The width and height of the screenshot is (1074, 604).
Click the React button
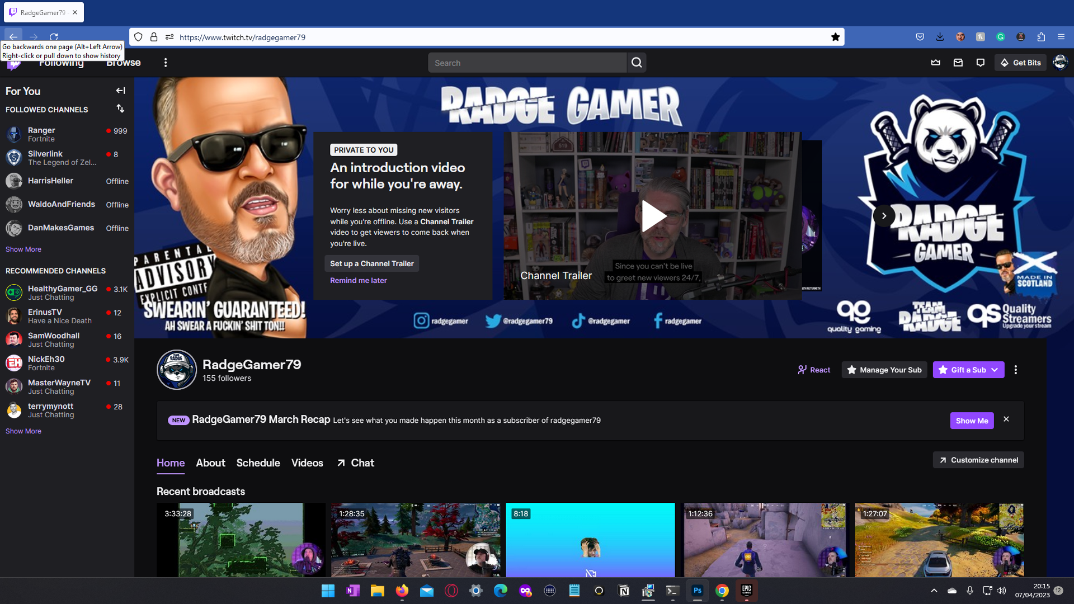coord(814,370)
